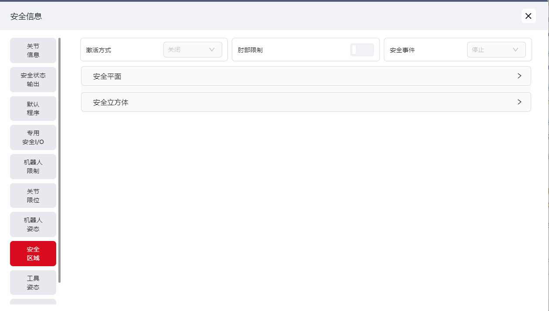Image resolution: width=549 pixels, height=311 pixels.
Task: Go to the 专用安全I/O tab
Action: [33, 137]
